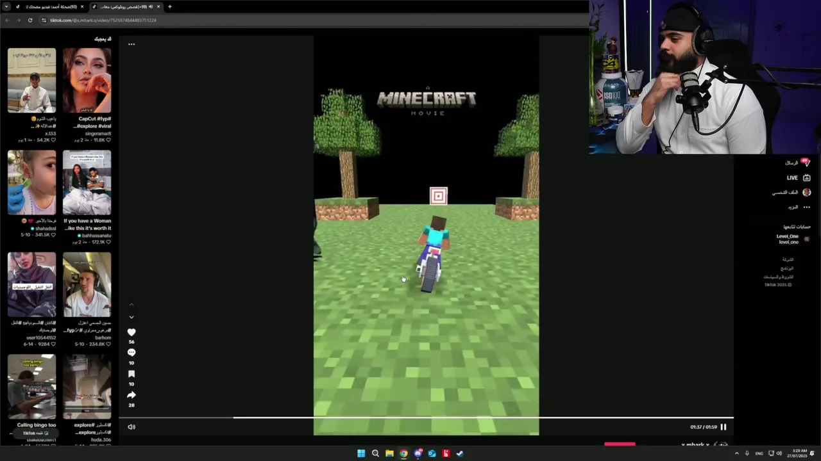Open the red app icon in taskbar
This screenshot has width=821, height=461.
(446, 453)
